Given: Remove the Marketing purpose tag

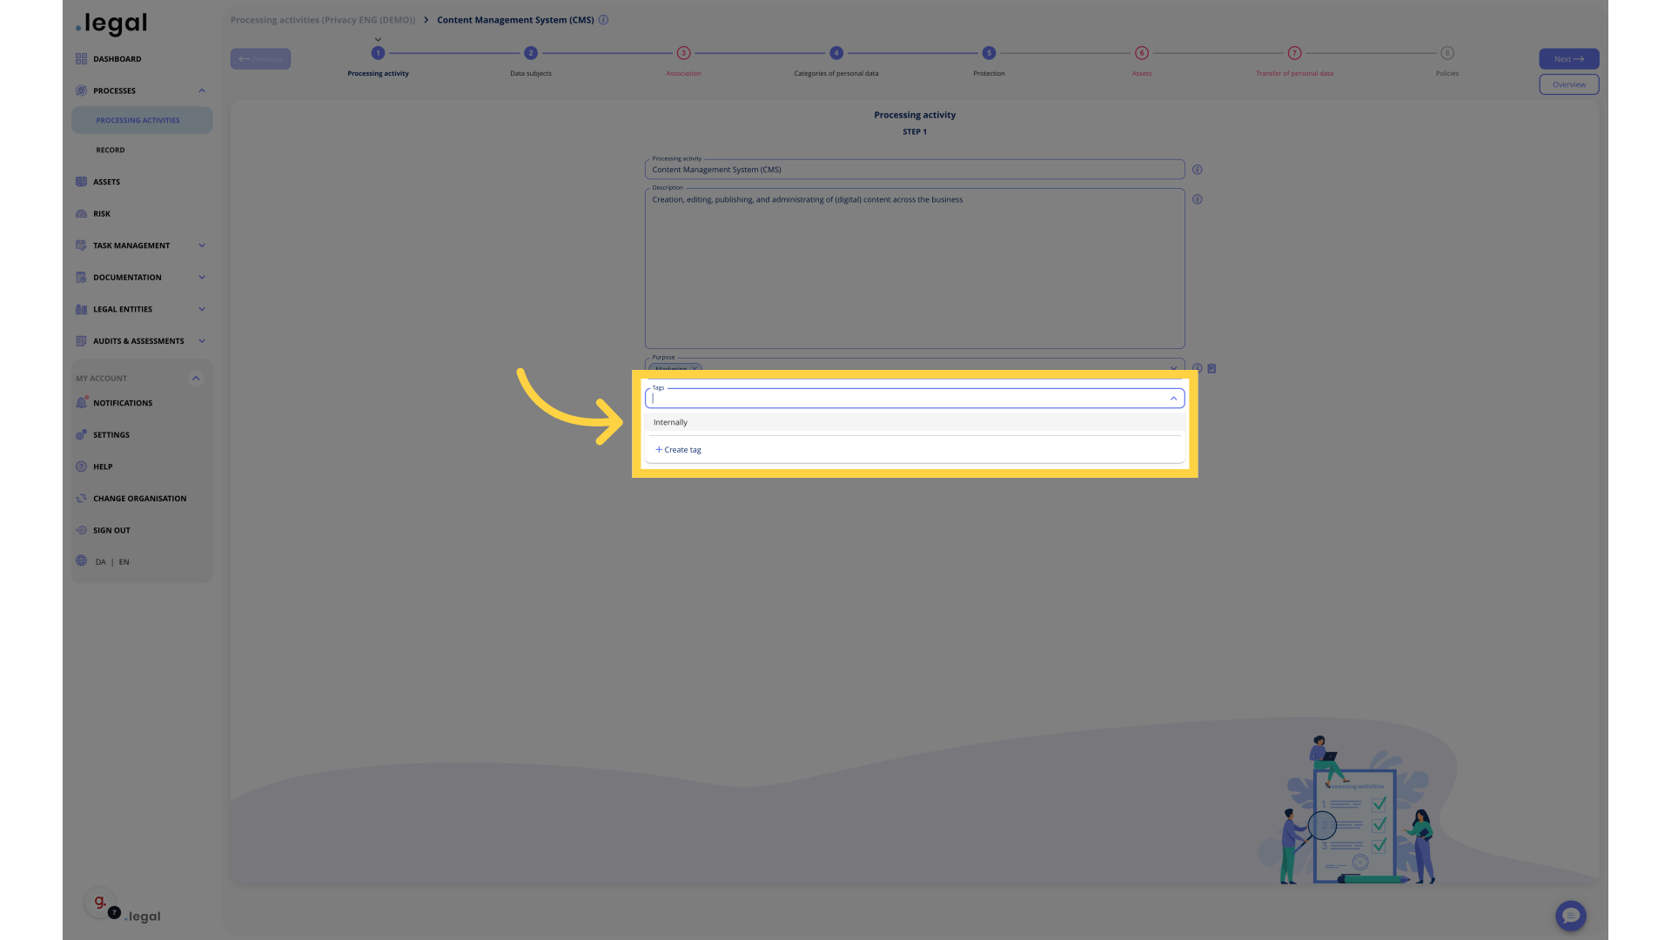Looking at the screenshot, I should [695, 369].
